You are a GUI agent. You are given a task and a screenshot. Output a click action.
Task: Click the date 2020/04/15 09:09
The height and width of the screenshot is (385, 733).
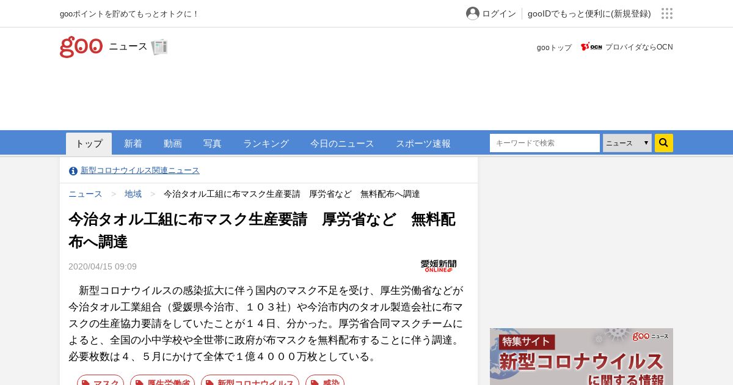coord(103,266)
